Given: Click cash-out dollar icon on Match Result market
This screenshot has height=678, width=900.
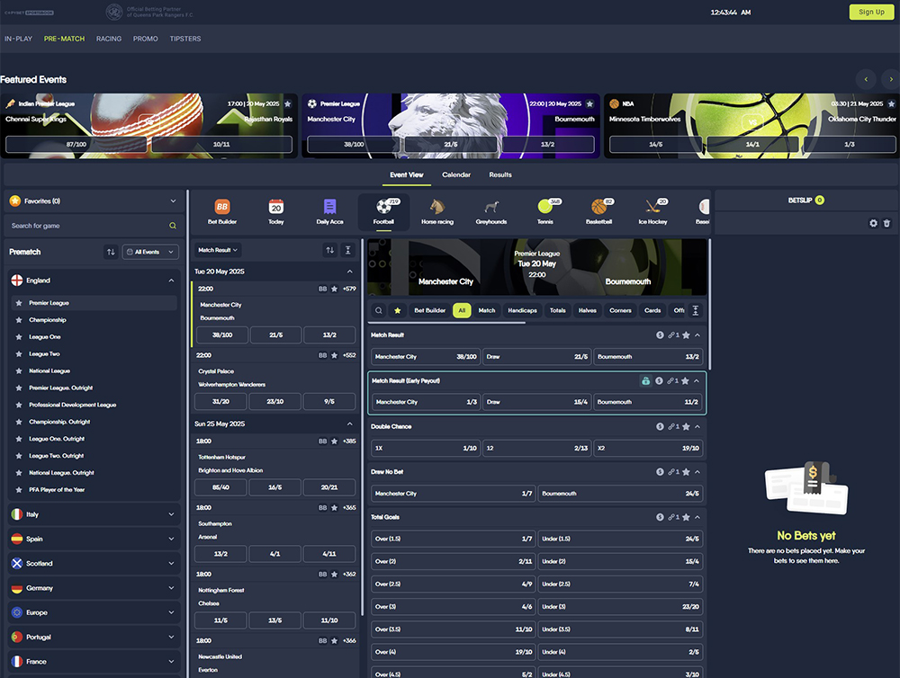Looking at the screenshot, I should tap(660, 335).
